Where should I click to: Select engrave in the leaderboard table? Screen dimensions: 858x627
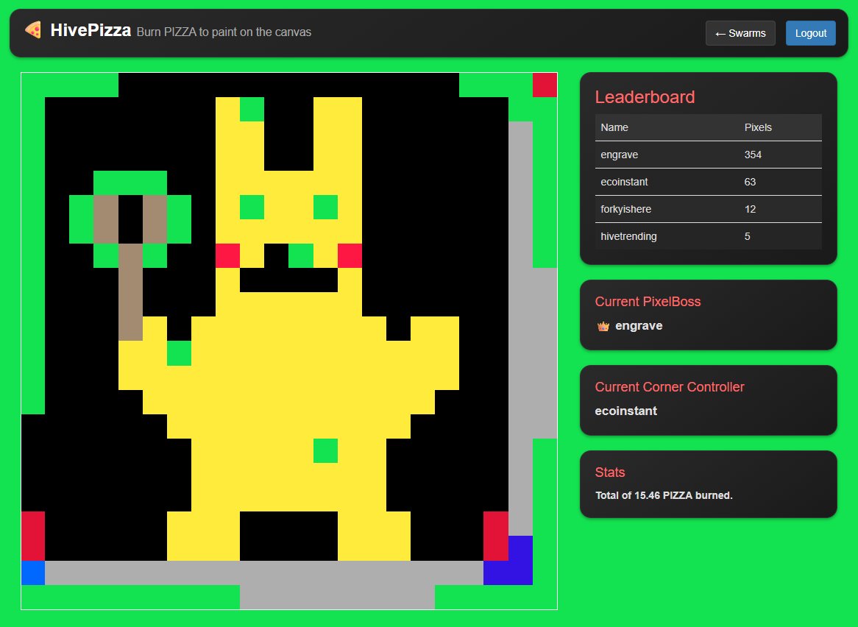[619, 155]
